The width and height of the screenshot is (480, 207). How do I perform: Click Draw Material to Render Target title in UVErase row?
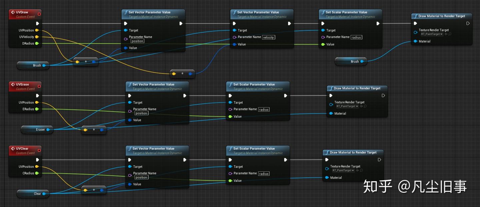tap(357, 88)
